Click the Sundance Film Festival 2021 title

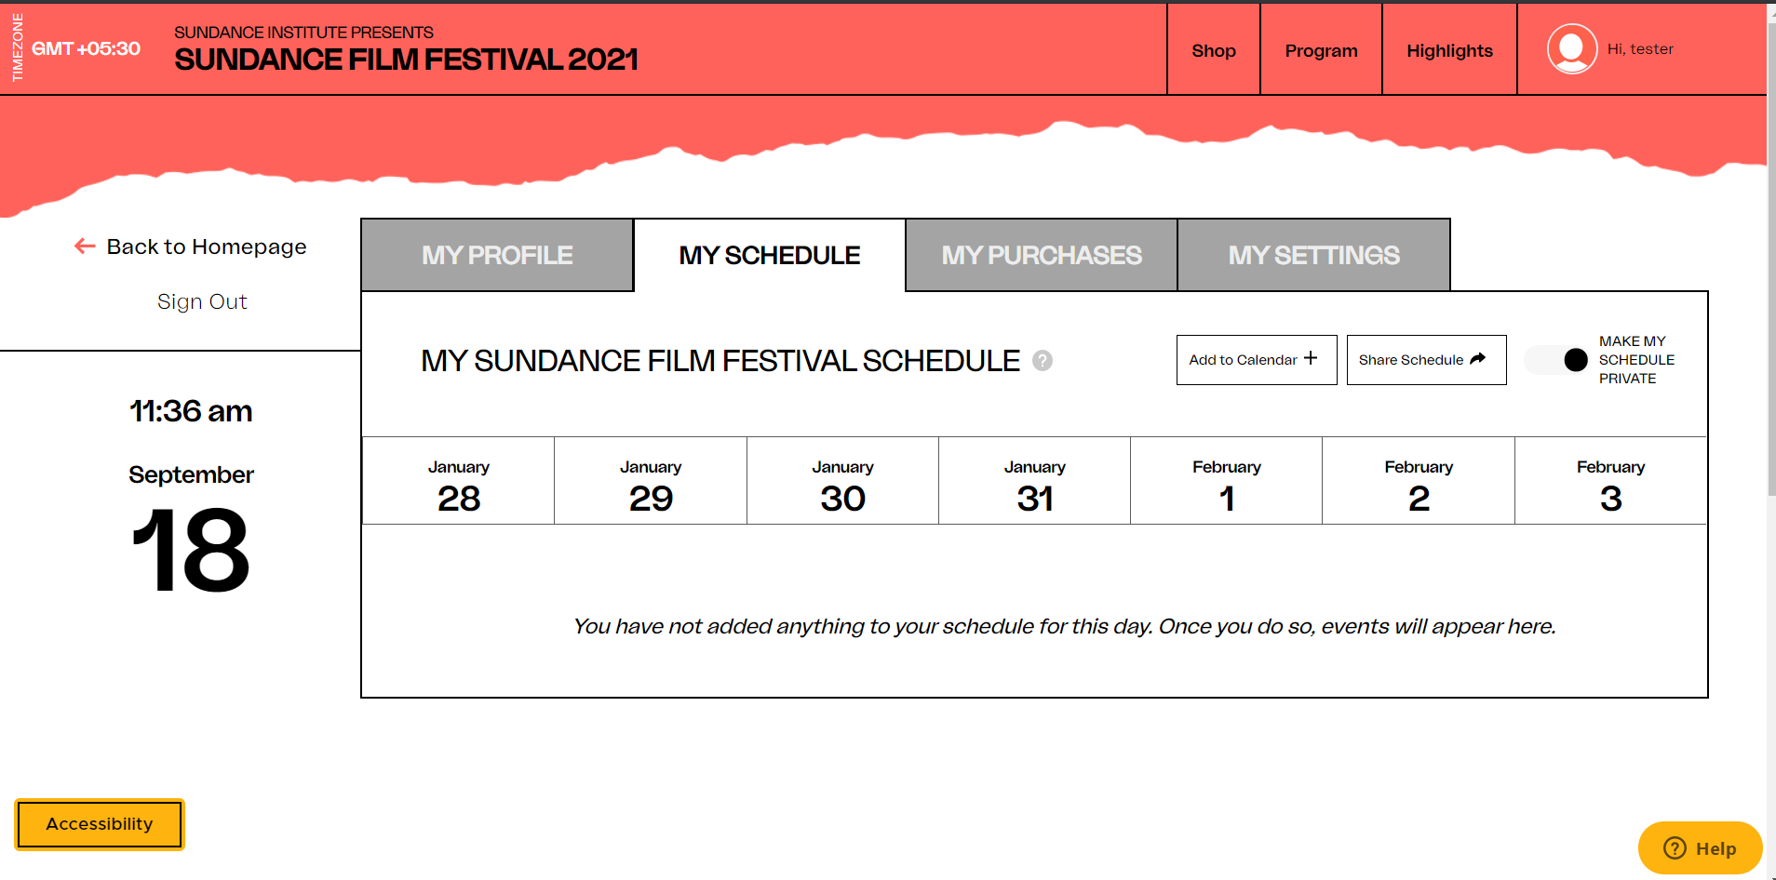tap(406, 60)
